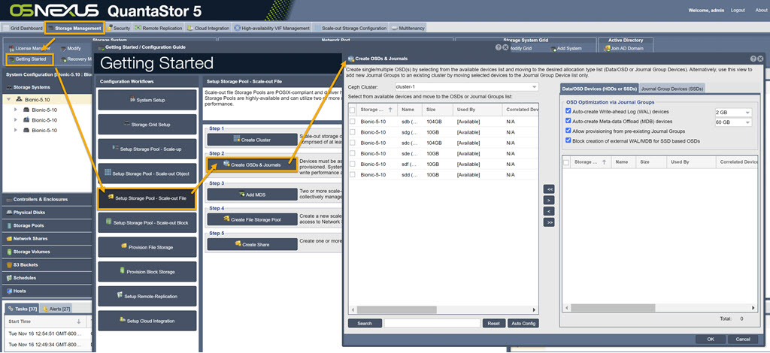Open Network Shares section
The height and width of the screenshot is (353, 770).
[x=47, y=239]
